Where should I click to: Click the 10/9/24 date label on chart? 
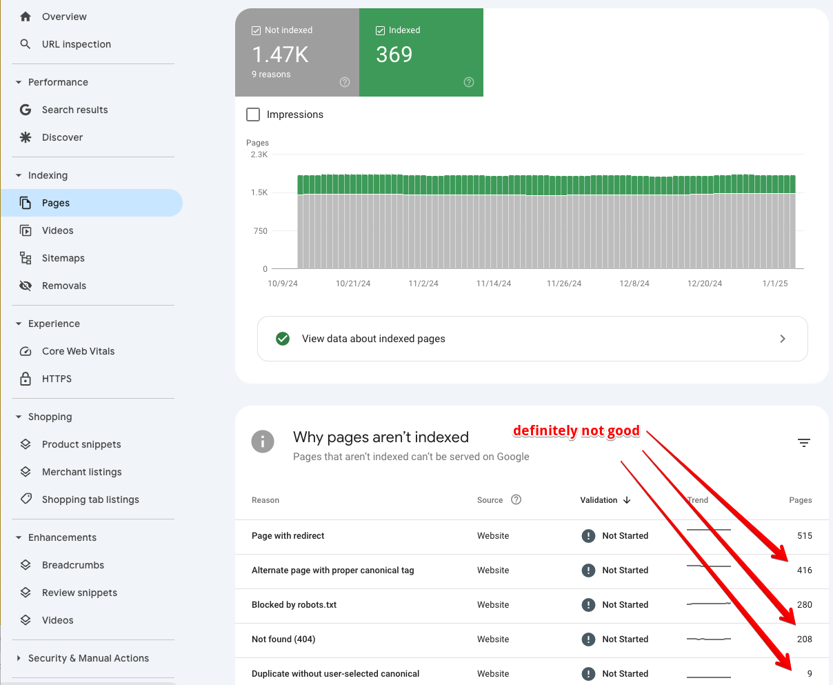tap(283, 284)
